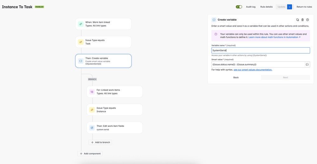Click the edit pencil icon on Edit work item fields
The height and width of the screenshot is (164, 317).
pos(92,128)
